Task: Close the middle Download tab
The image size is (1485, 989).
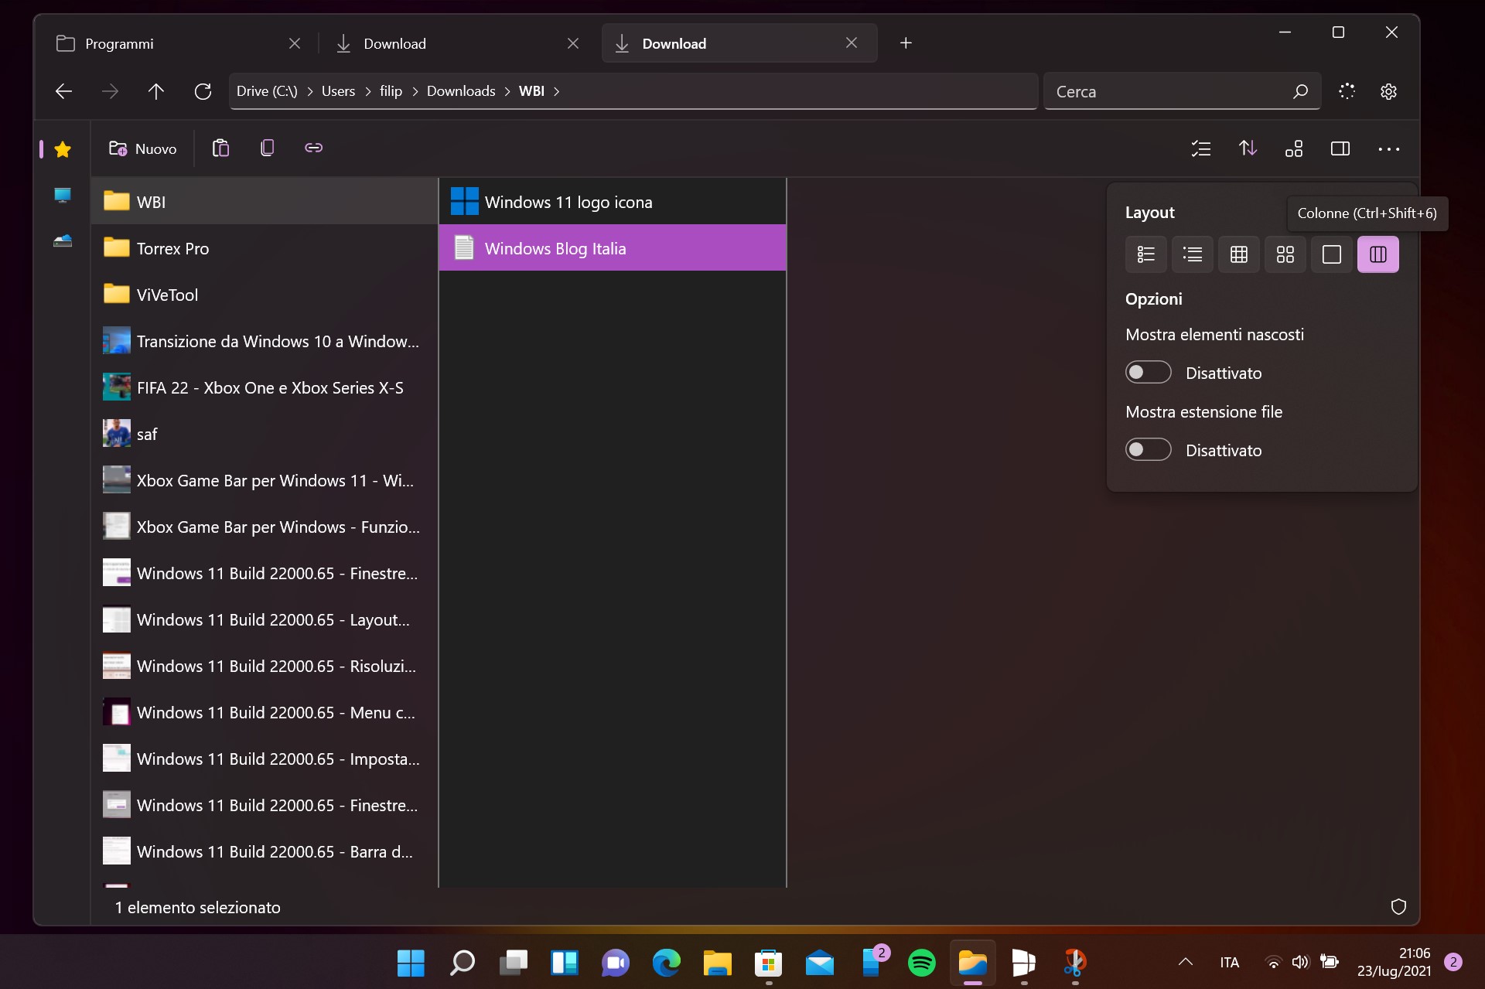Action: 573,43
